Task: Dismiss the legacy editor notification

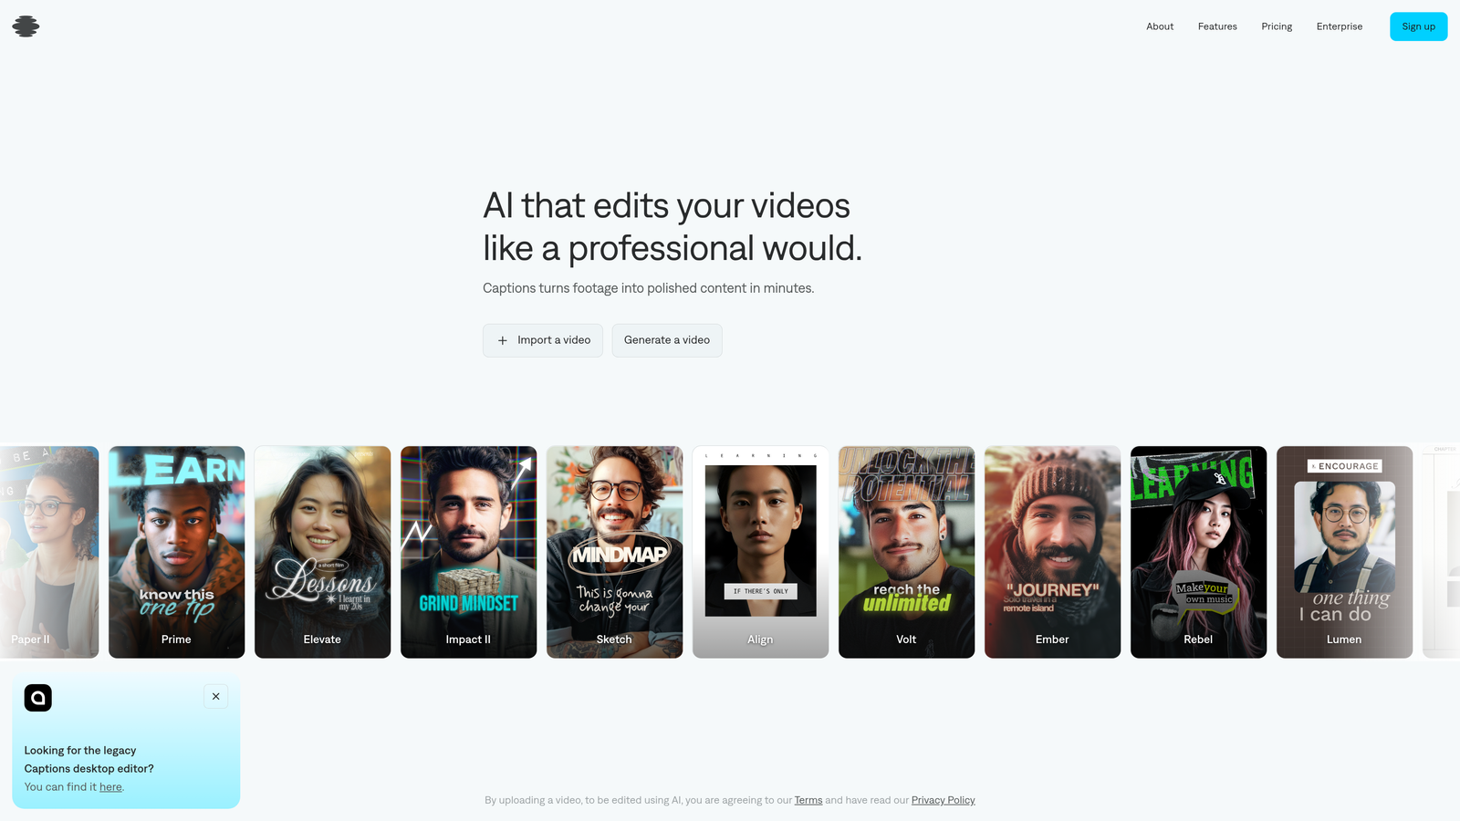Action: pos(215,696)
